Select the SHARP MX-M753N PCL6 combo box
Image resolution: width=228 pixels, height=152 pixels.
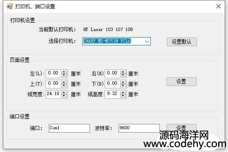(116, 41)
